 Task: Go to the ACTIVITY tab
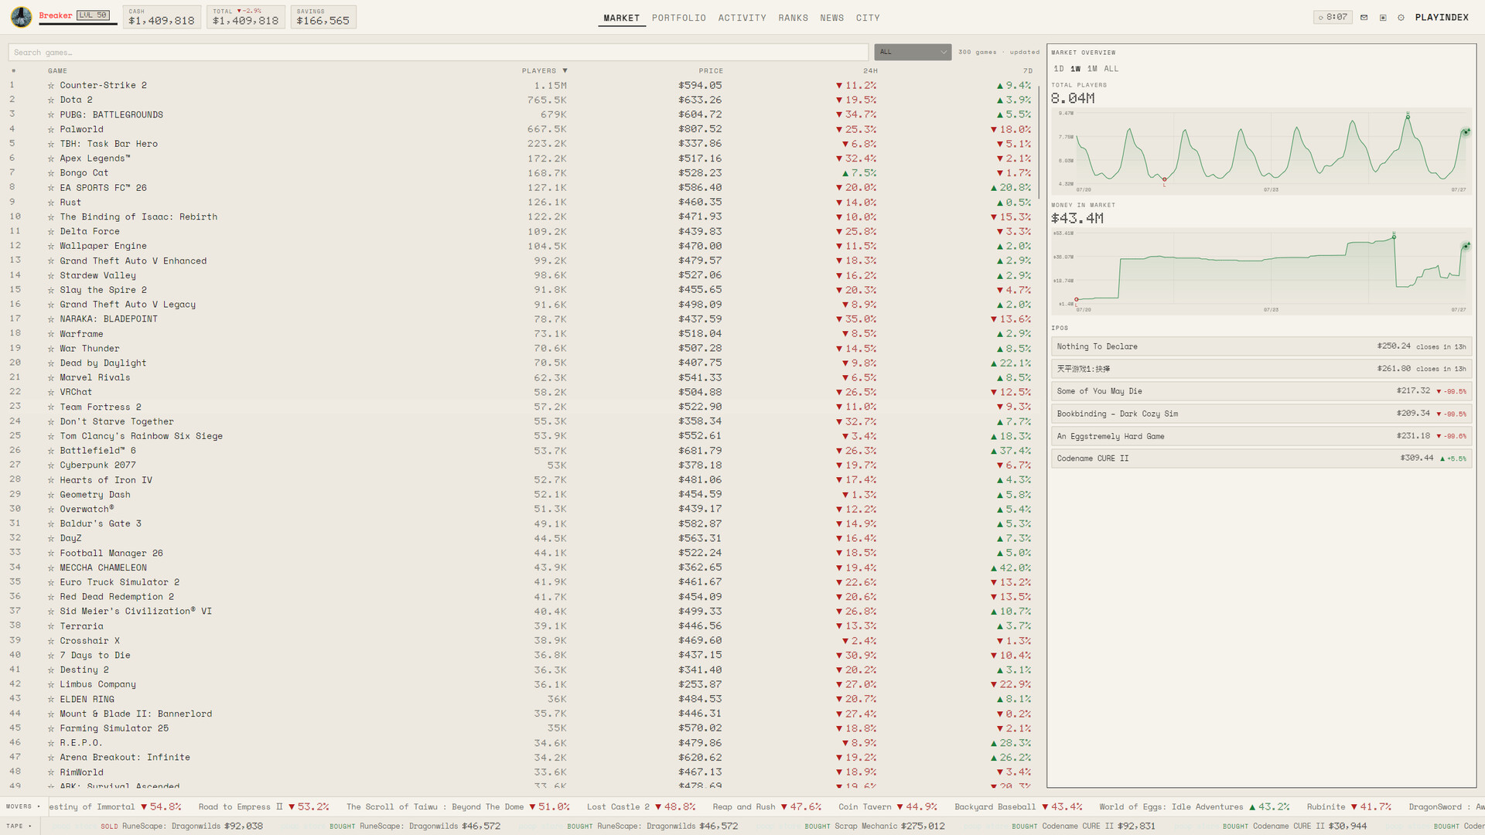[x=742, y=18]
